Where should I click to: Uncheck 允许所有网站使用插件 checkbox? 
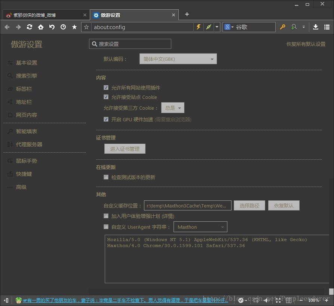point(106,88)
